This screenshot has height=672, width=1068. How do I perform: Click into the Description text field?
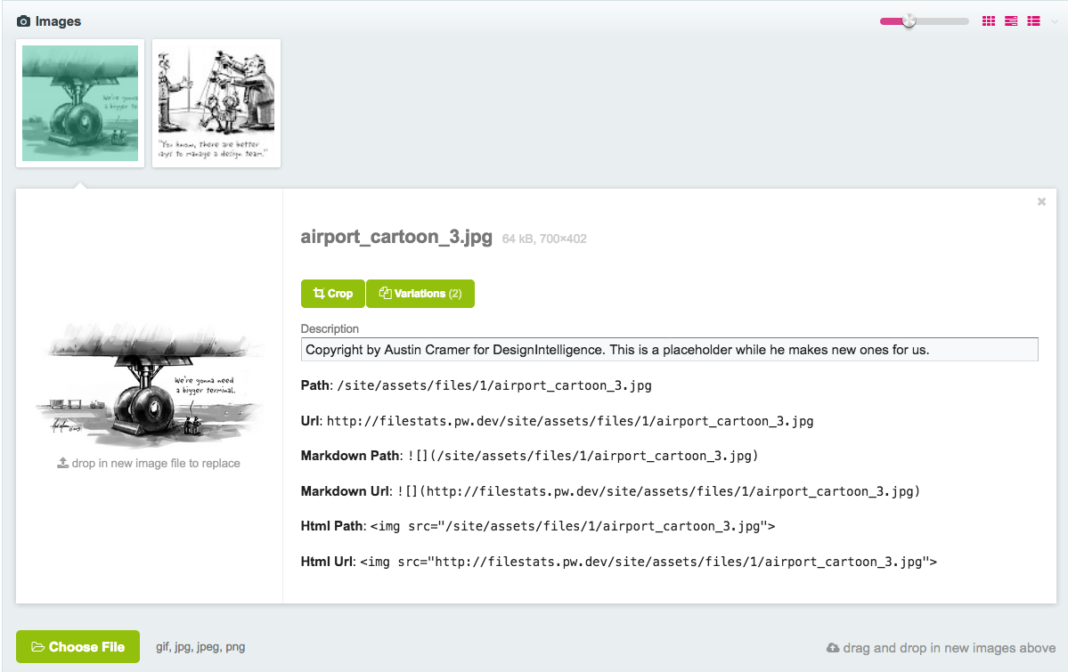click(x=670, y=349)
